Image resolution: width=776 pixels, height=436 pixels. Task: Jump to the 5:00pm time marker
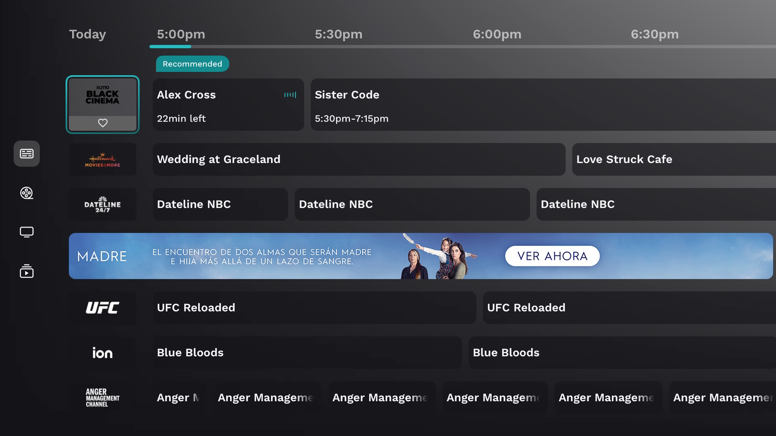[181, 34]
